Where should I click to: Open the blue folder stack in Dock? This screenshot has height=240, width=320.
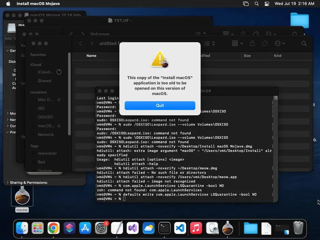tap(251, 228)
